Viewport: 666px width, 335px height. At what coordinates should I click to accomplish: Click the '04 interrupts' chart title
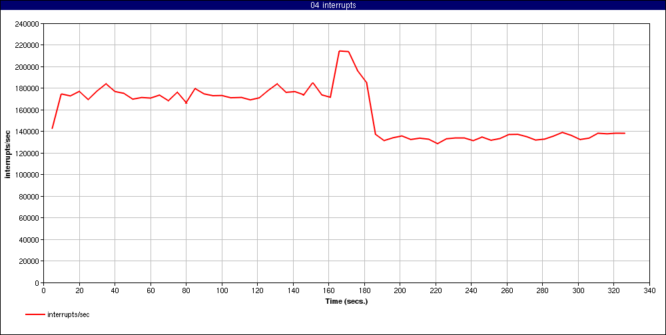(333, 5)
